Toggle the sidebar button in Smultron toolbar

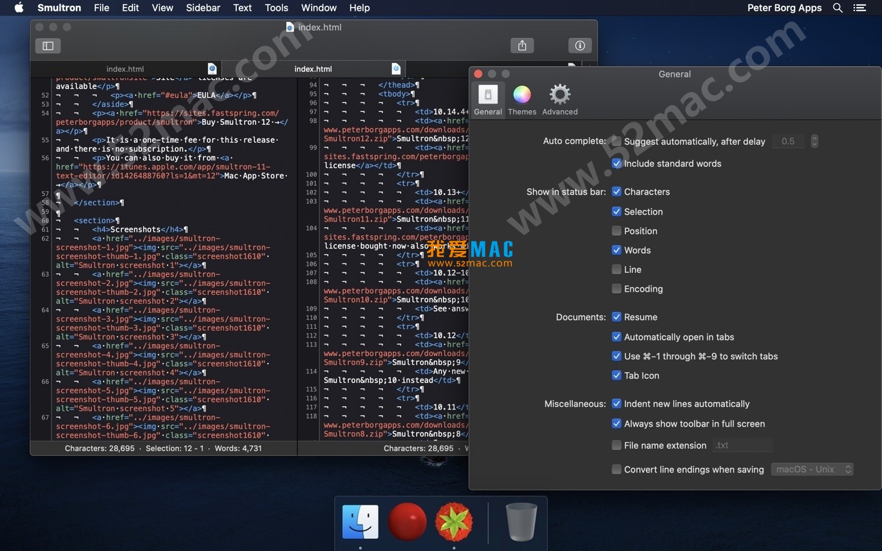48,46
